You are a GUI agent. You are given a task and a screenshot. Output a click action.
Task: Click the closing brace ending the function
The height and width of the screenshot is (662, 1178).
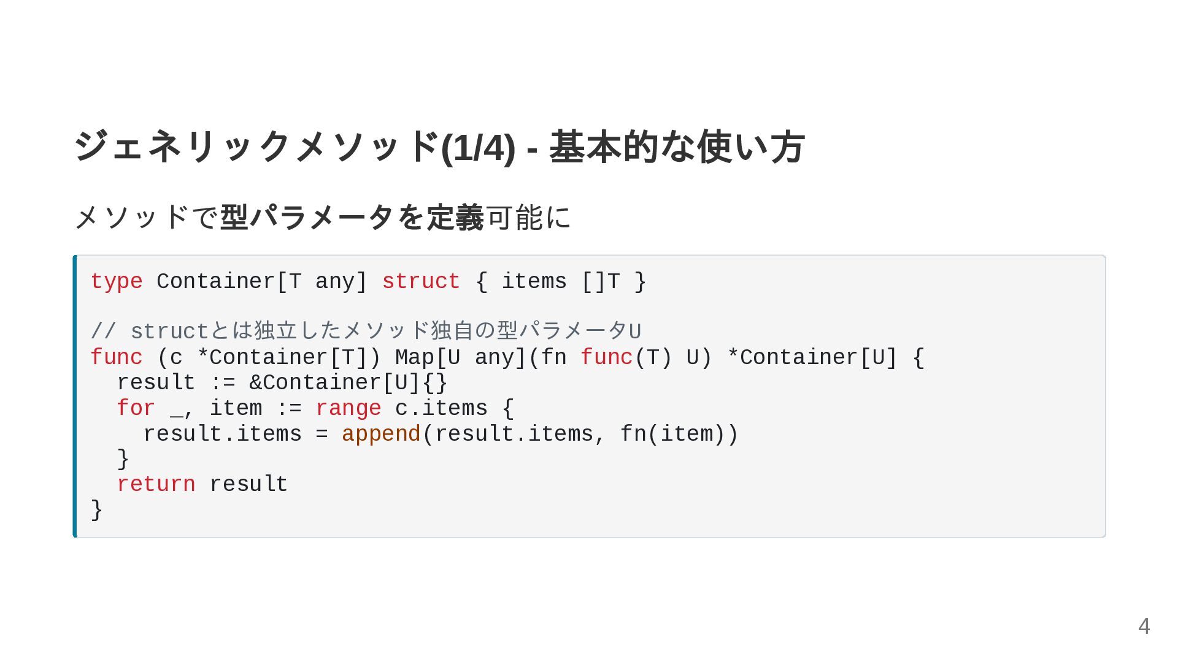96,510
